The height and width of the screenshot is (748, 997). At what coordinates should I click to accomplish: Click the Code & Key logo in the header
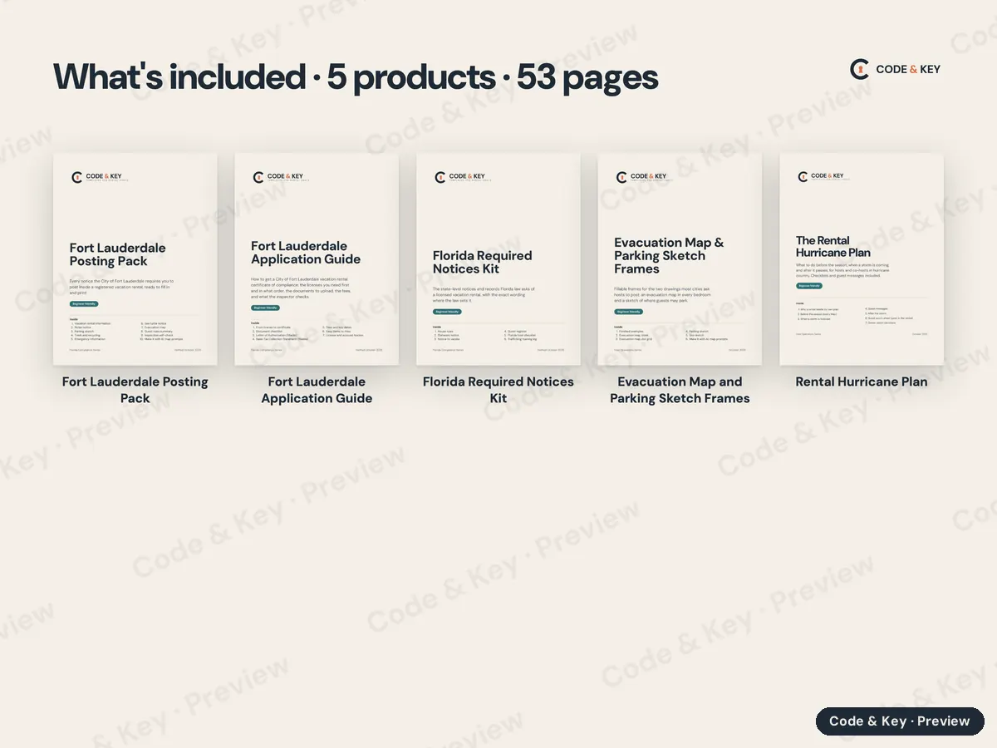click(895, 69)
